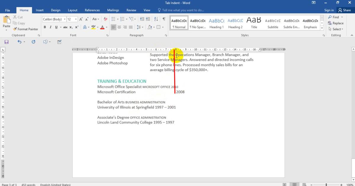The height and width of the screenshot is (186, 355).
Task: Switch to the References tab
Action: (x=92, y=10)
